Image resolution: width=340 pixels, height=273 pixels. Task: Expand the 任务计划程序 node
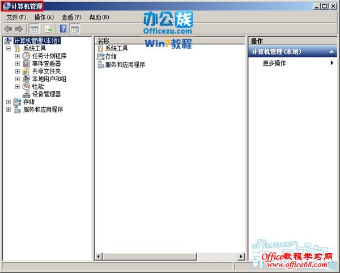[18, 56]
